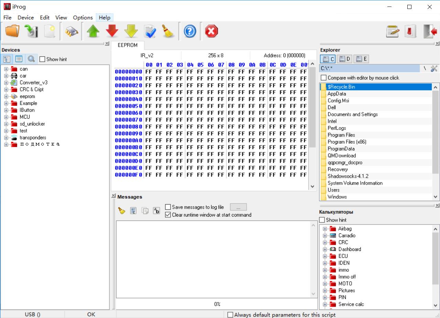Check Compare with editor by mouse click
The image size is (440, 318).
pyautogui.click(x=323, y=78)
